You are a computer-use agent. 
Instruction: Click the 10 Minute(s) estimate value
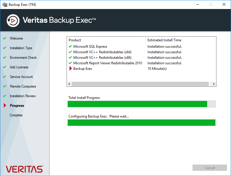click(x=157, y=69)
